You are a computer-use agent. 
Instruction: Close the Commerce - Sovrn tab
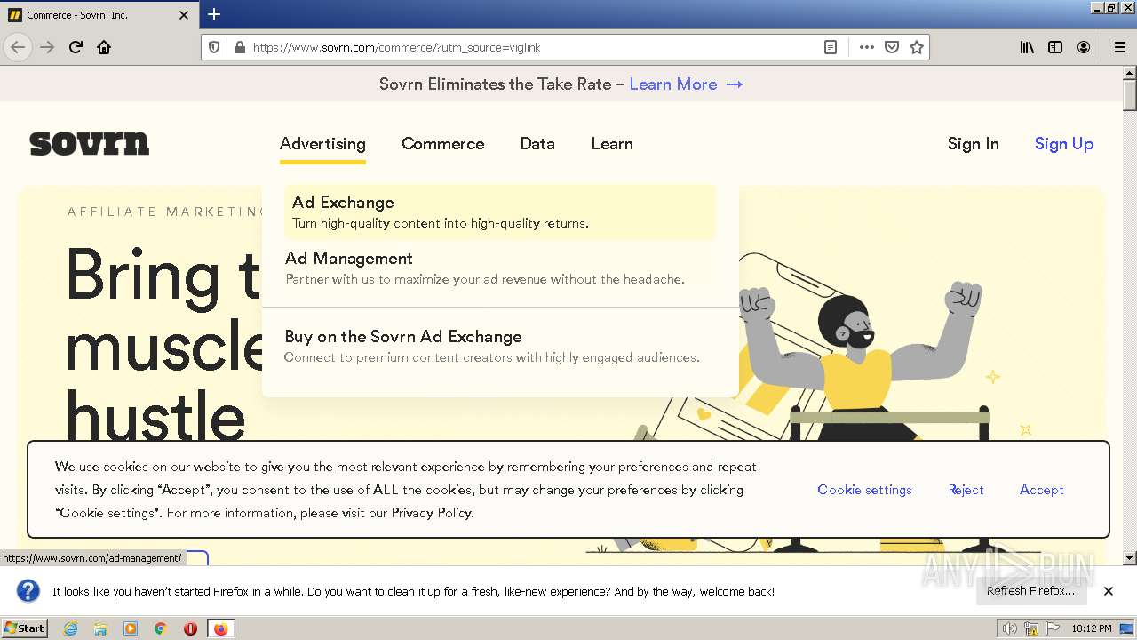[184, 15]
